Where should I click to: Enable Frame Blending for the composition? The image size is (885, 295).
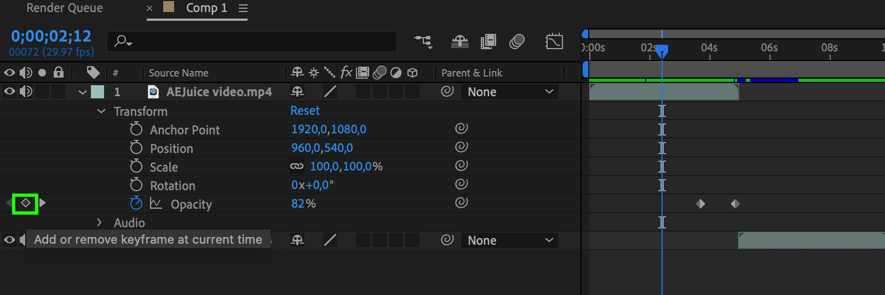(x=488, y=42)
